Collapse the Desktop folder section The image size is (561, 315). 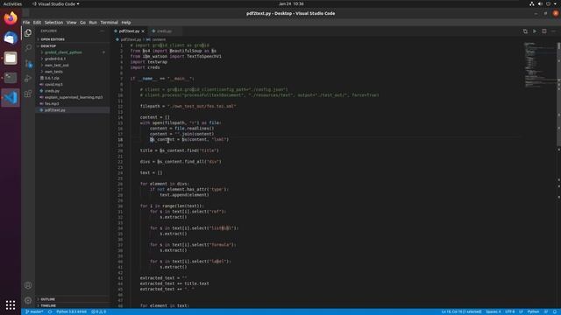[48, 46]
